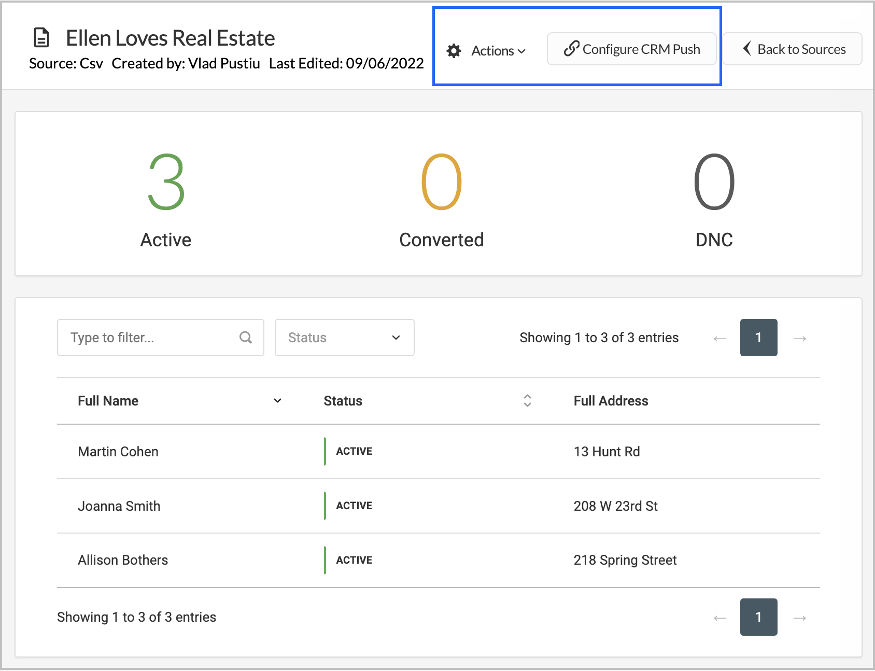Click the Allison Bothers row
Screen dimensions: 875x671
click(123, 560)
